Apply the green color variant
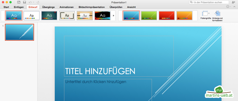The width and height of the screenshot is (238, 101). pos(149,16)
